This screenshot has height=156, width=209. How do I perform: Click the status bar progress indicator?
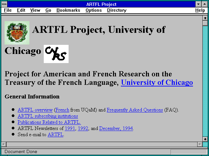coord(189,152)
